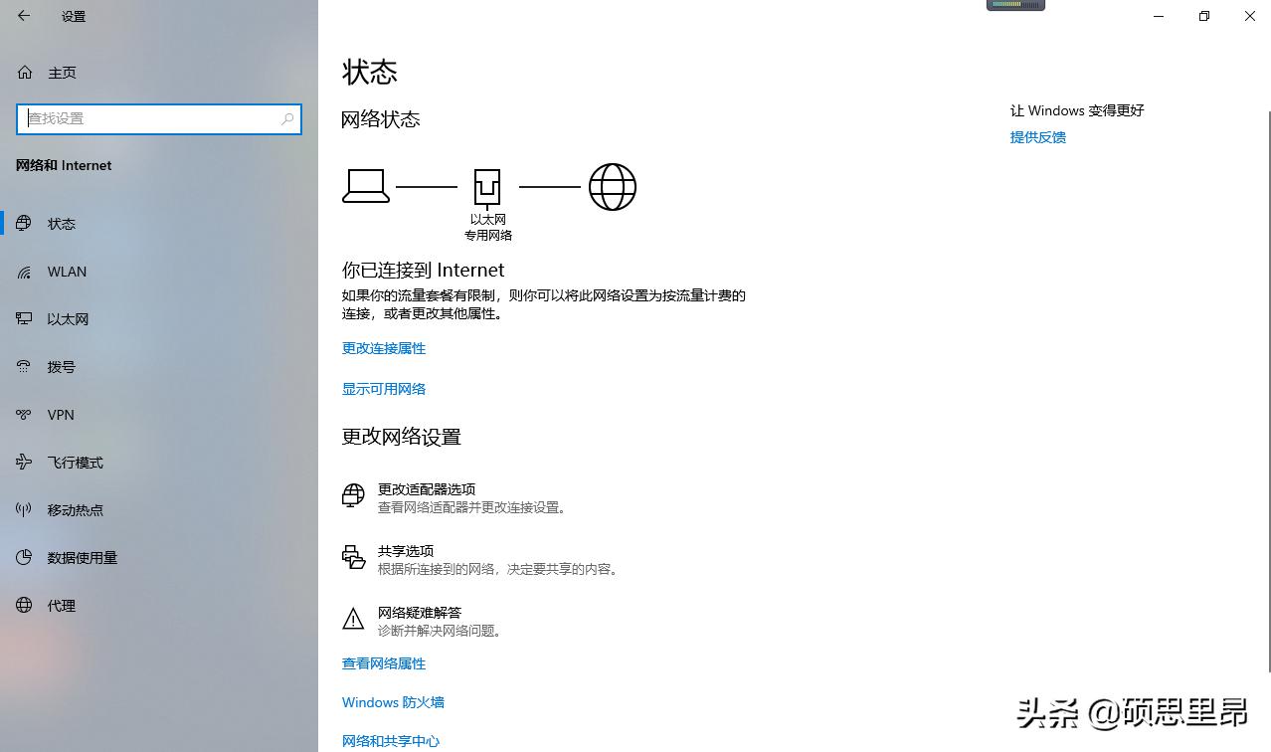Open Windows 防火墙 settings

pos(392,702)
